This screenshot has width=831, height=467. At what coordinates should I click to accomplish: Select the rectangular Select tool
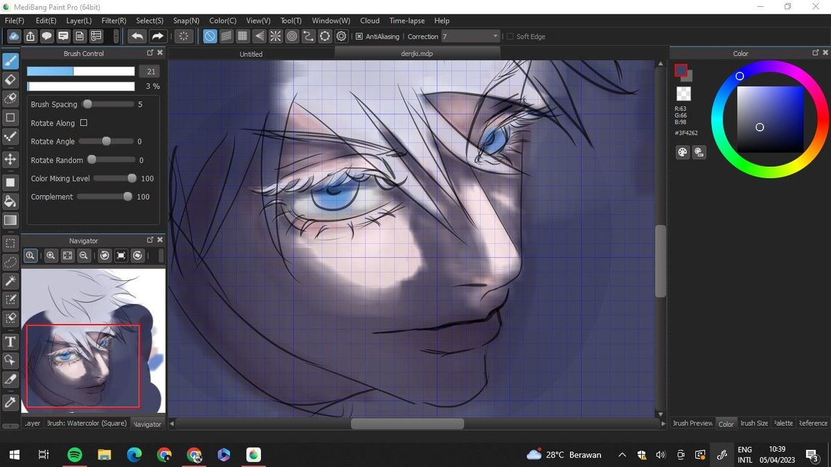coord(10,244)
